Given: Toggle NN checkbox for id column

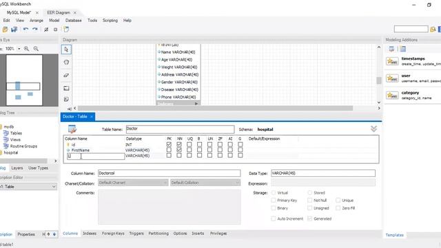Looking at the screenshot, I should (x=179, y=144).
